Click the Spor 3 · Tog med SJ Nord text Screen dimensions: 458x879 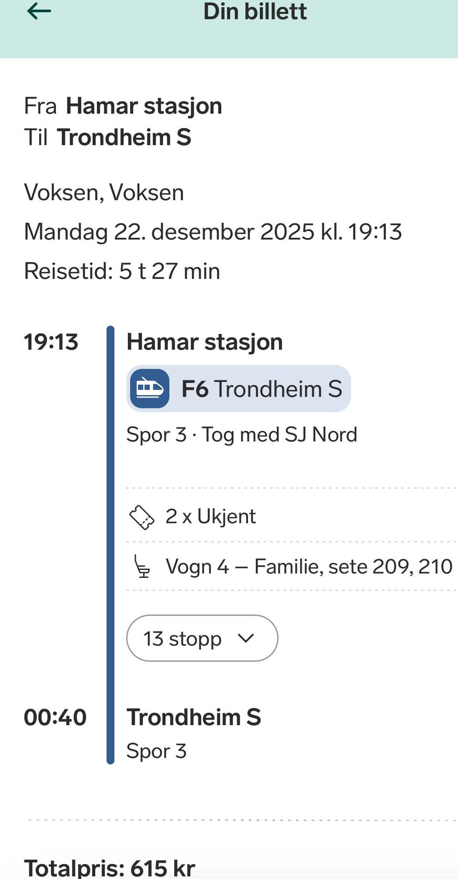pos(241,435)
